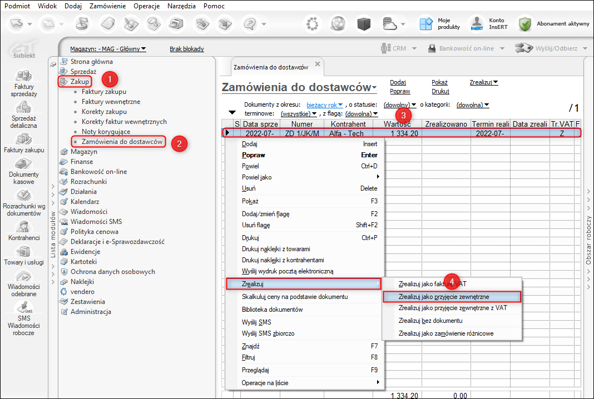Collapse filters with black triangle expander
Viewport: 594px width, 399px height.
coord(232,113)
